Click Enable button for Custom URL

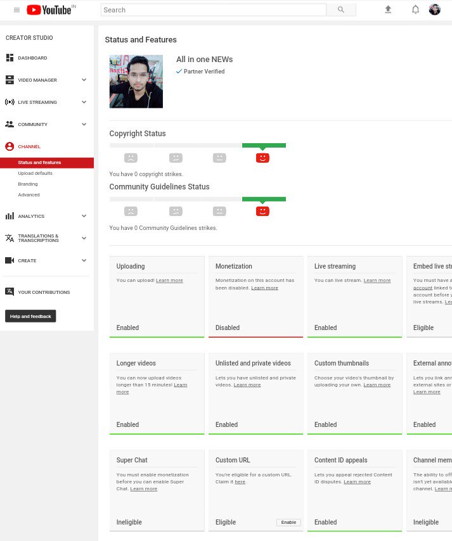point(288,523)
